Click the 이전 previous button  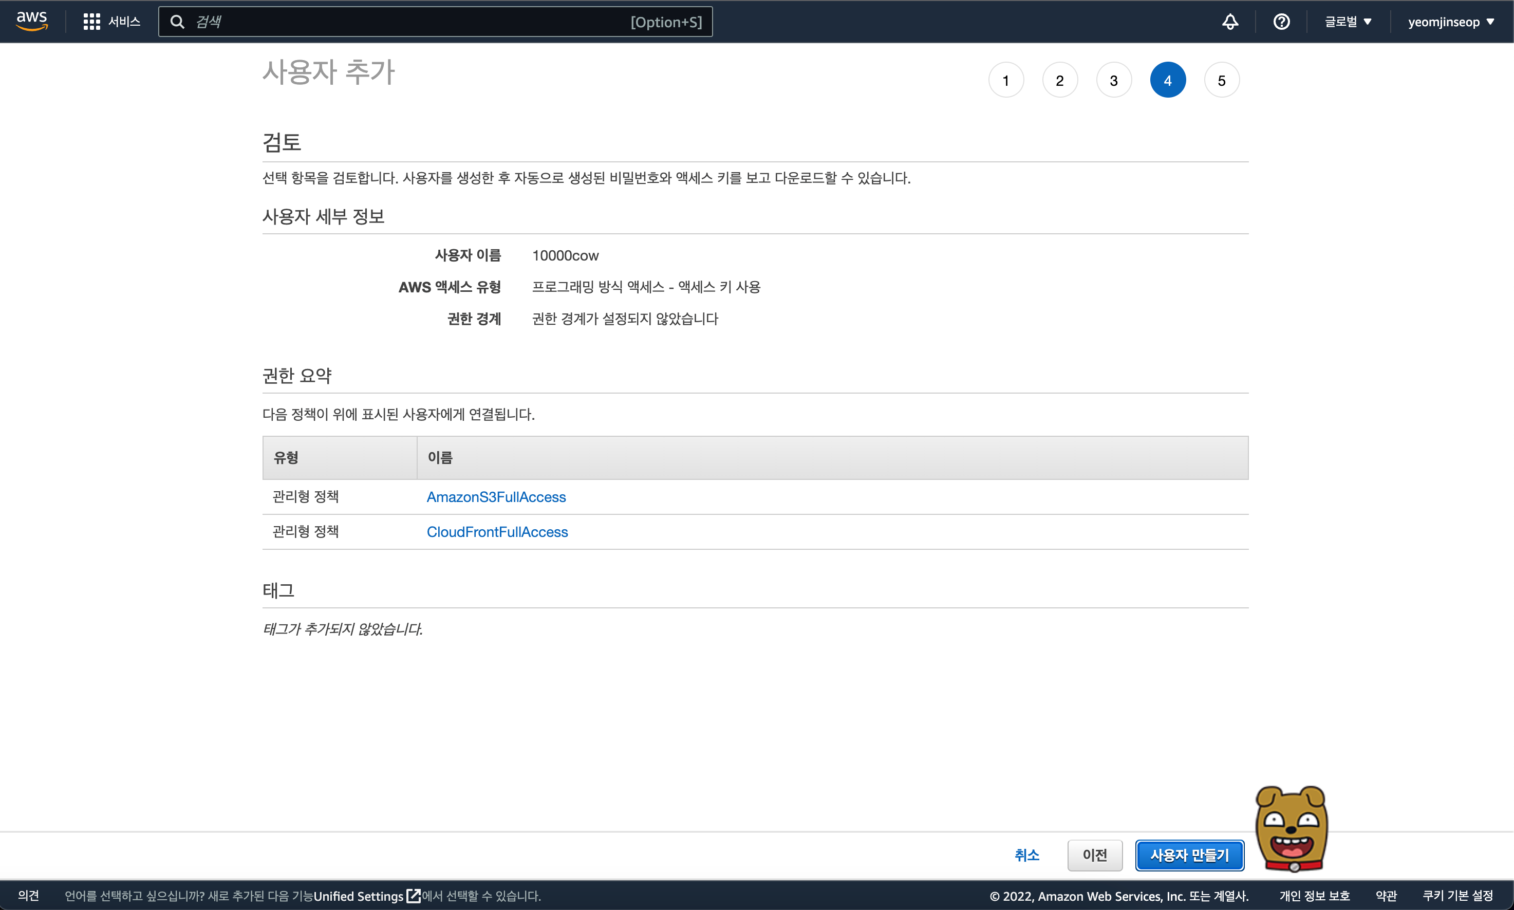(x=1095, y=855)
